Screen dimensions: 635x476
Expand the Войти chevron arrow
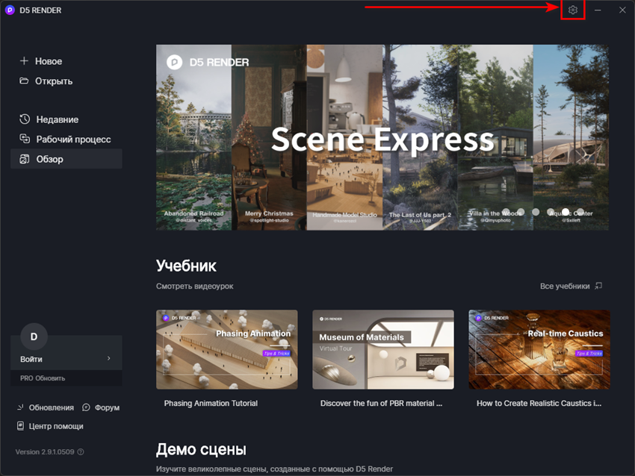[108, 358]
